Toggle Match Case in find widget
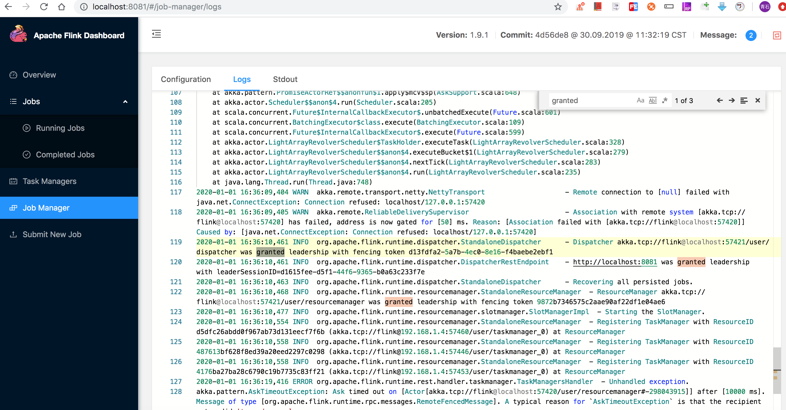Screen dimensions: 786x410 (640, 101)
